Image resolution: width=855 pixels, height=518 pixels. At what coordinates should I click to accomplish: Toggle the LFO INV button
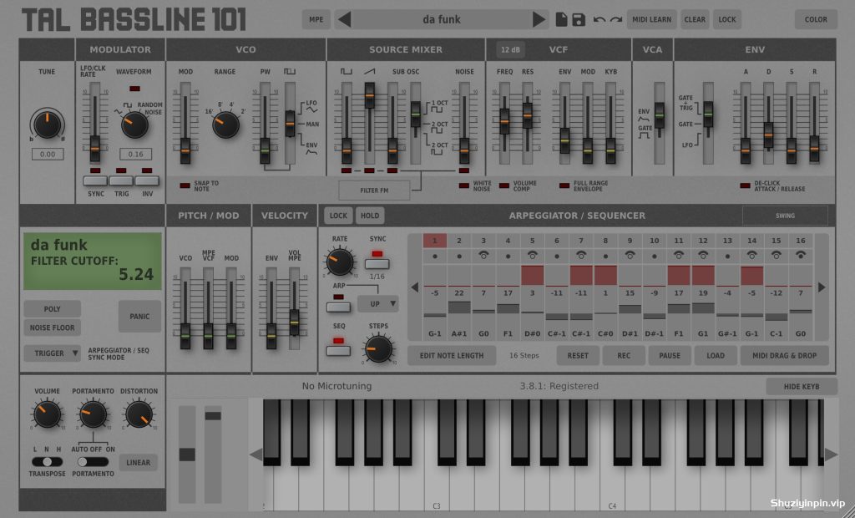pos(147,180)
